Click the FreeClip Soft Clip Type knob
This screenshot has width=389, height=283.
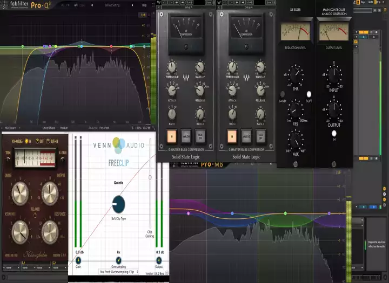pyautogui.click(x=118, y=204)
